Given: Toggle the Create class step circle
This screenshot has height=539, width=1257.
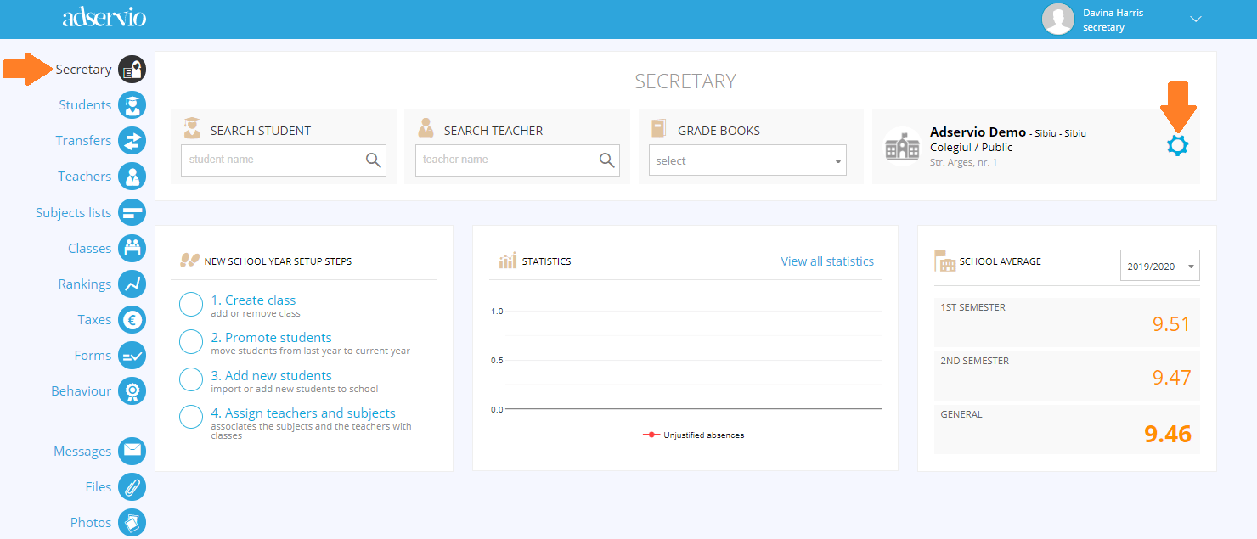Looking at the screenshot, I should pyautogui.click(x=191, y=304).
